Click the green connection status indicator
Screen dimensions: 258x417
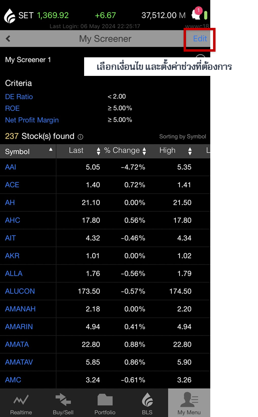205,15
